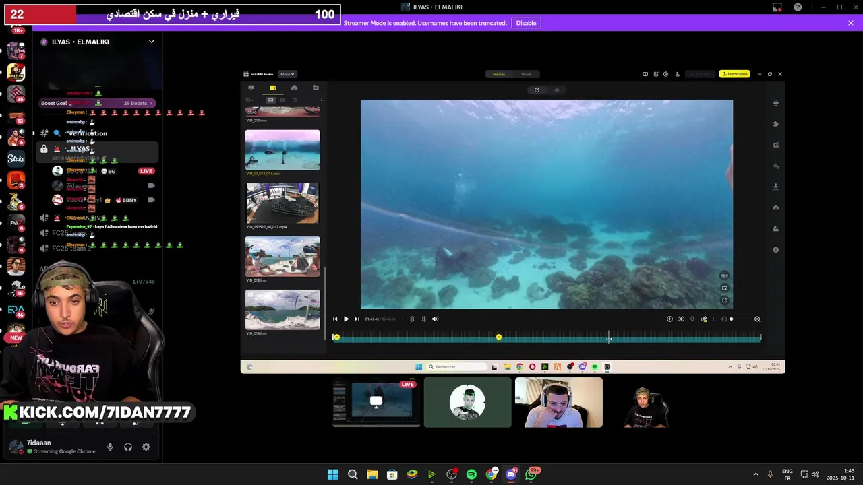Select the yellow local folder tab
Image resolution: width=863 pixels, height=485 pixels.
click(273, 88)
